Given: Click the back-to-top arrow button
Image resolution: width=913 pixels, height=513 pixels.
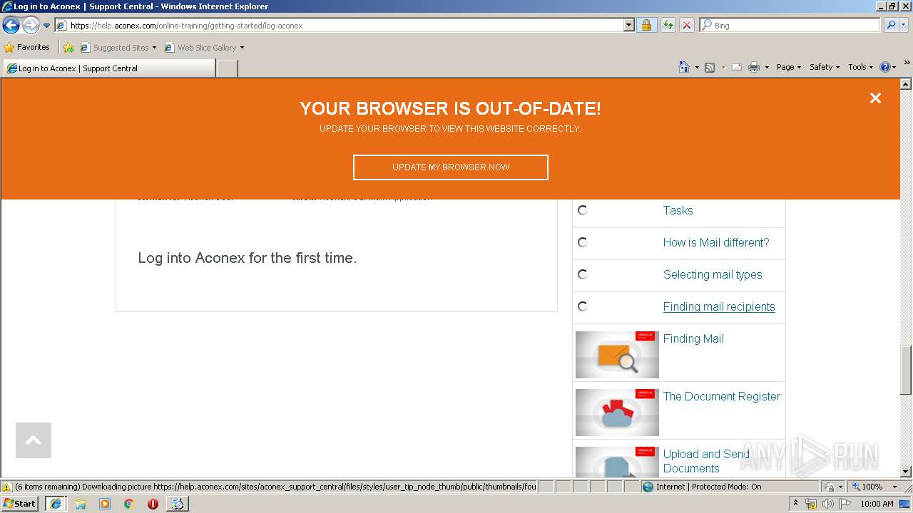Looking at the screenshot, I should [34, 440].
